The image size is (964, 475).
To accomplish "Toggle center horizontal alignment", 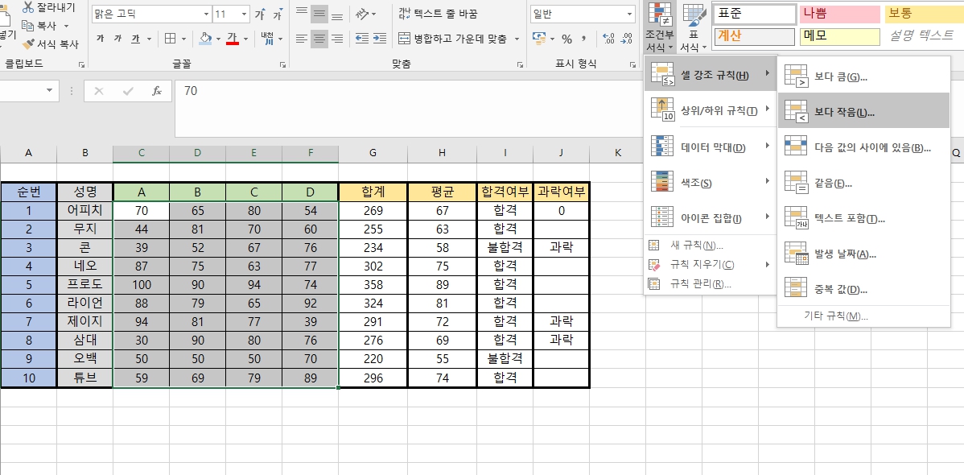I will pyautogui.click(x=319, y=39).
